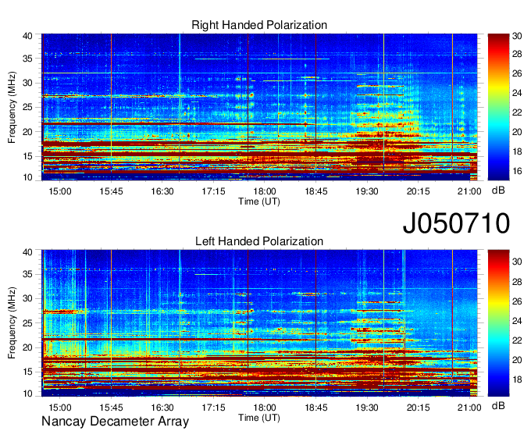Click the dB unit label beside the bottom color bar
This screenshot has width=531, height=431.
[x=498, y=406]
